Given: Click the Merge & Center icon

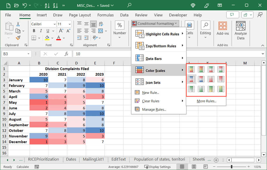Looking at the screenshot, I should point(101,31).
